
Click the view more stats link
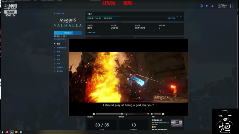tap(91, 33)
